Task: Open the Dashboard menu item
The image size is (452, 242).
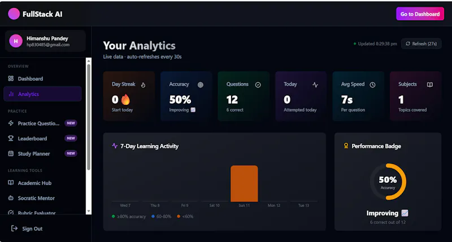Action: click(43, 78)
